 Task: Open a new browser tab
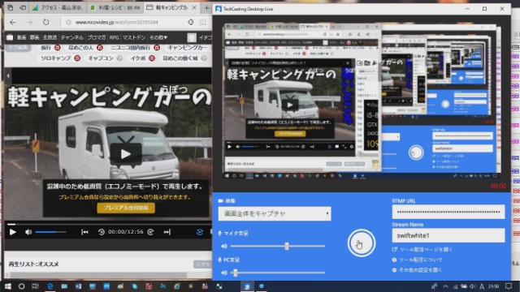coord(206,7)
